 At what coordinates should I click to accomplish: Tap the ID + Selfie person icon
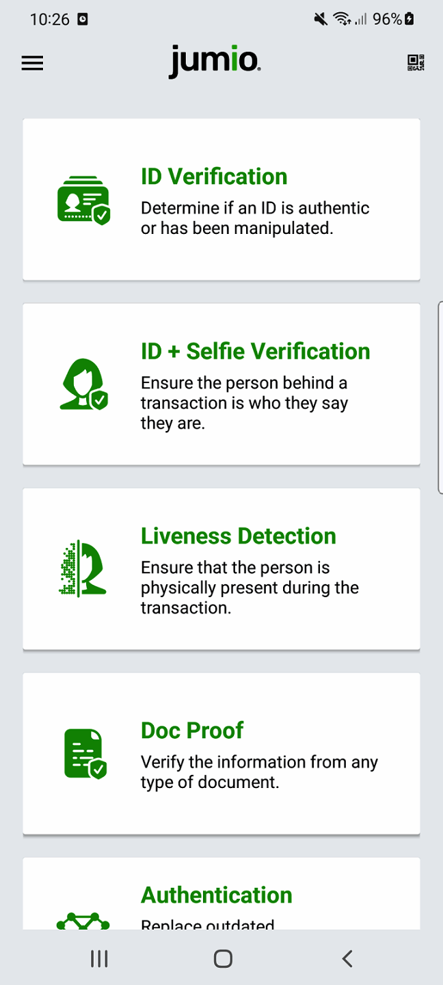(83, 384)
